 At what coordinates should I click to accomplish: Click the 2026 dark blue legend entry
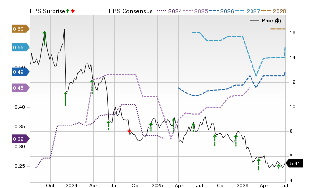point(221,11)
